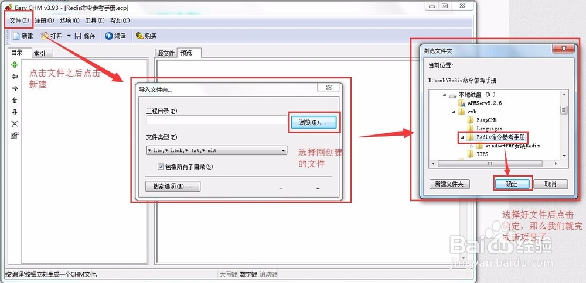Open the 工具(T) menu
Screen dimensions: 586x283
[x=95, y=20]
